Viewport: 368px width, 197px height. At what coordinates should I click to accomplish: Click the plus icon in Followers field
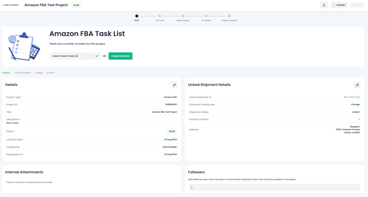coord(191,187)
